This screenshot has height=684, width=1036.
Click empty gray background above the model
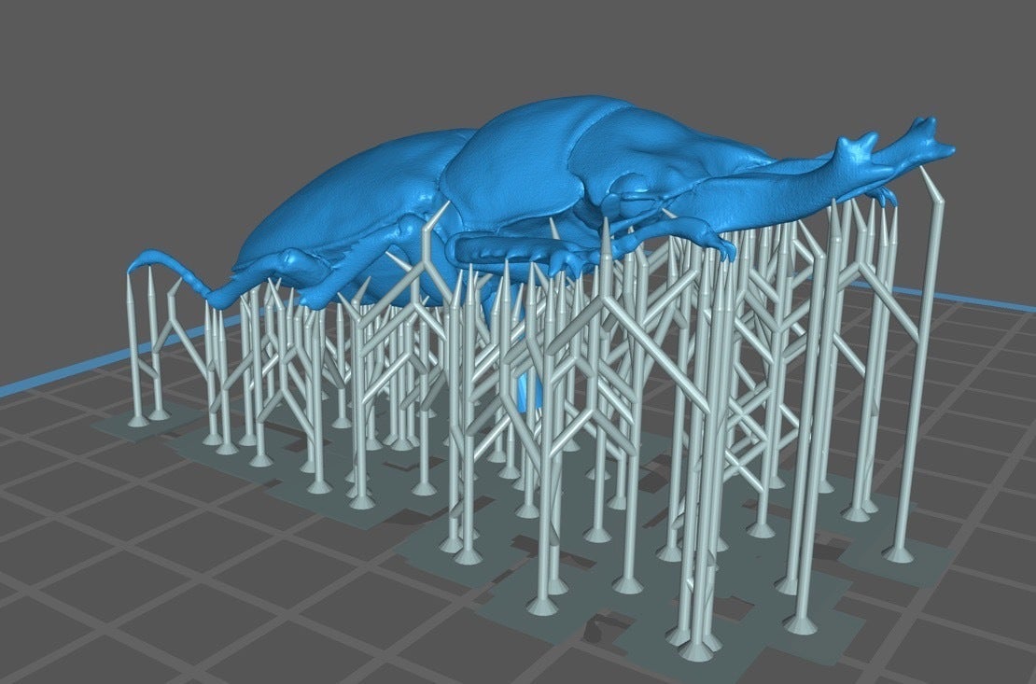280,56
